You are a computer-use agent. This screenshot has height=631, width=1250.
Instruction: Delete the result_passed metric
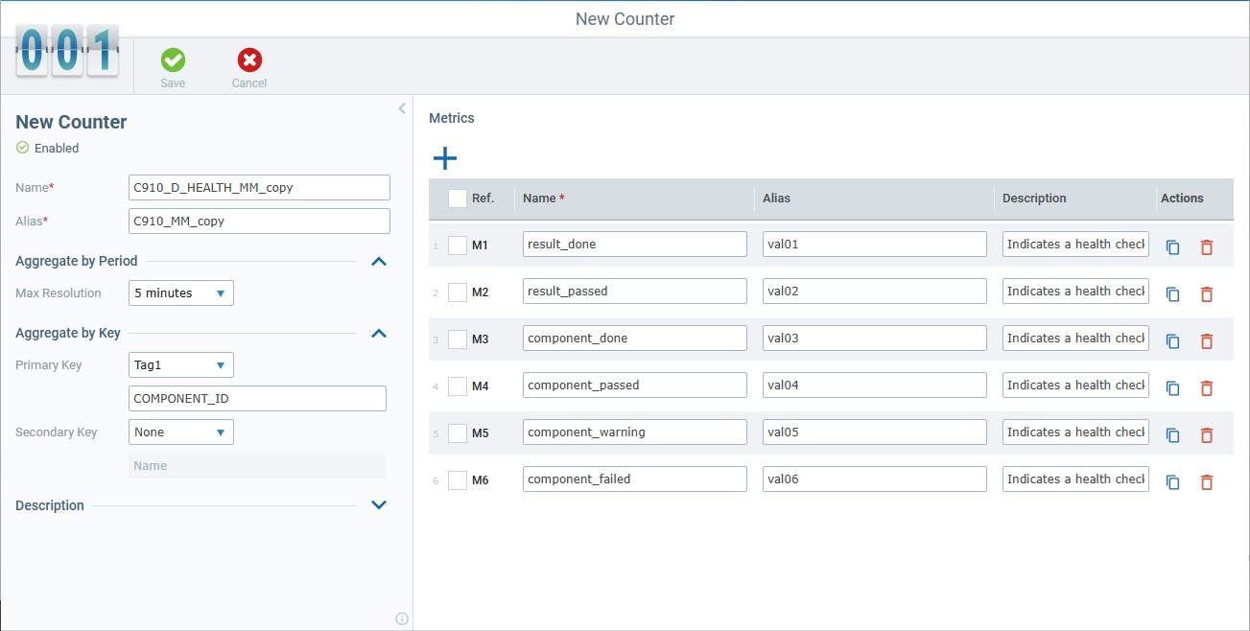click(x=1207, y=293)
